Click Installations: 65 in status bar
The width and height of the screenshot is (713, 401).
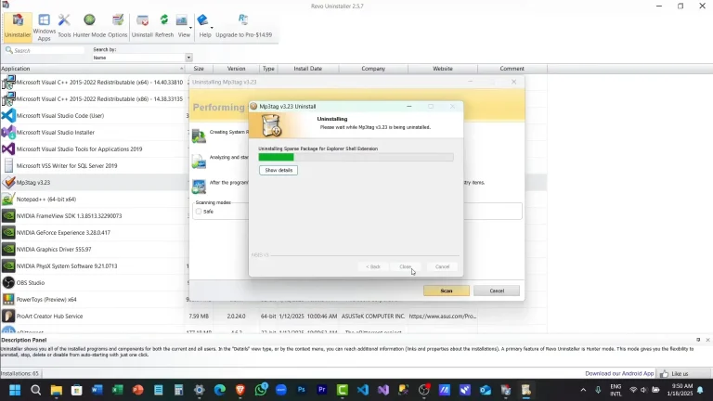[x=19, y=374]
